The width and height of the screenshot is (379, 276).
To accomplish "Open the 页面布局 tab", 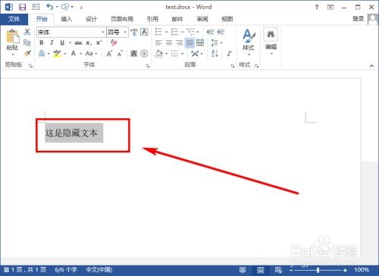I will [x=122, y=19].
